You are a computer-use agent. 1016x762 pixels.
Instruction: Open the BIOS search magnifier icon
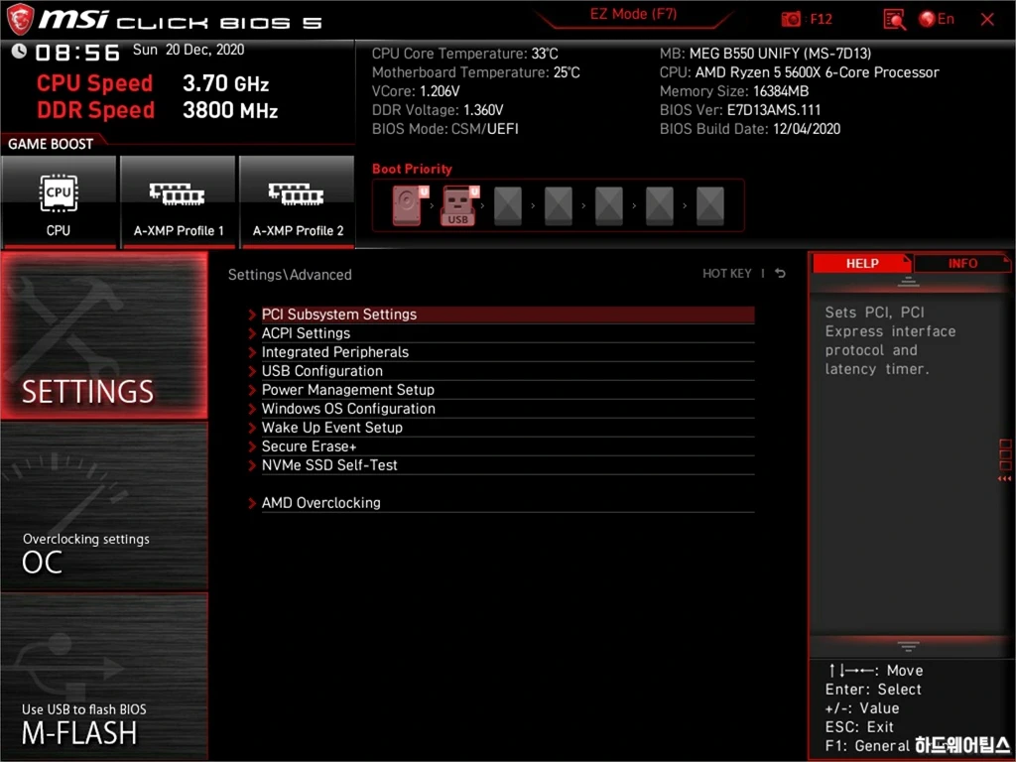[x=894, y=20]
